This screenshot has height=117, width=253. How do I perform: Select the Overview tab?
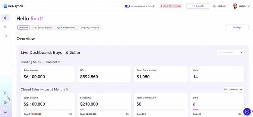coord(23,28)
